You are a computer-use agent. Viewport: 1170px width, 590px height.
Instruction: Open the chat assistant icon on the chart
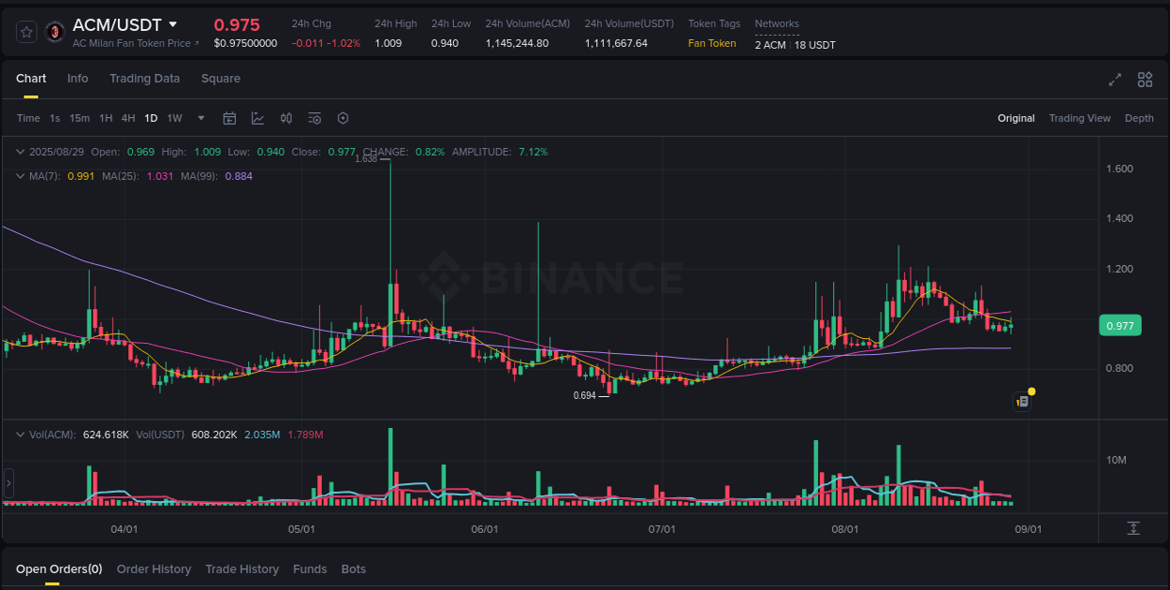click(1022, 401)
